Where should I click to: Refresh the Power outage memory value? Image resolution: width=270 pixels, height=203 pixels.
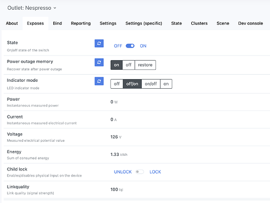[99, 62]
